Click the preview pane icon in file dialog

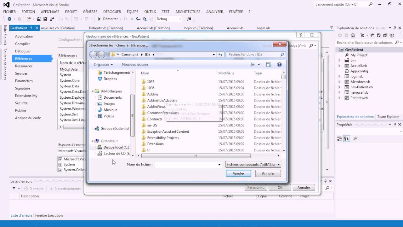click(x=269, y=65)
